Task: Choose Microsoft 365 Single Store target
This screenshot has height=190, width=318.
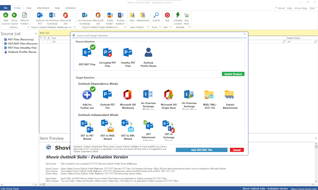Action: [169, 99]
